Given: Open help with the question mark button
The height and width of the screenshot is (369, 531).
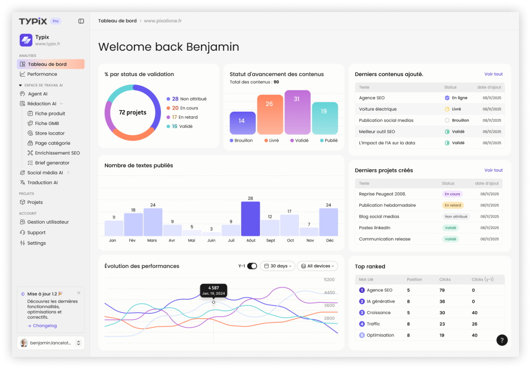Looking at the screenshot, I should 502,340.
